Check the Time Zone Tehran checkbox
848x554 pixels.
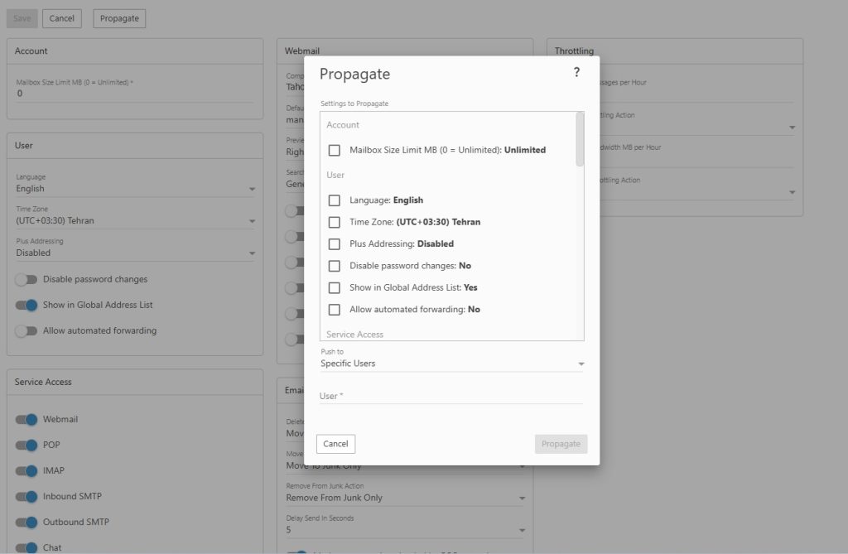(335, 223)
